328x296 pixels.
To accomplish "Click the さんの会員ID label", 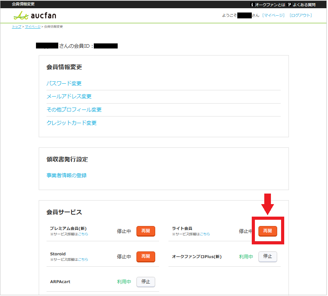I will (76, 46).
